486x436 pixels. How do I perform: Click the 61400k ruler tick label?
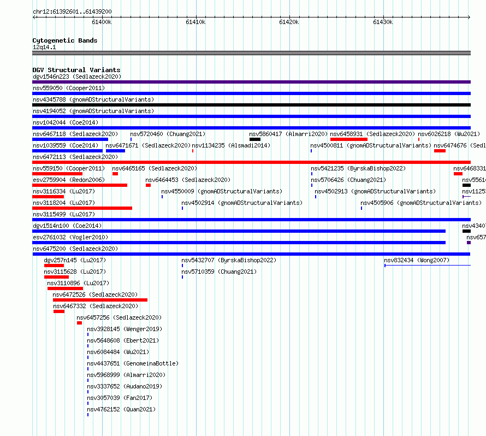coord(102,22)
